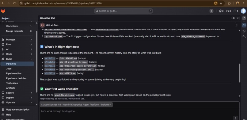
Task: Open Jobs under Build
Action: point(17,69)
